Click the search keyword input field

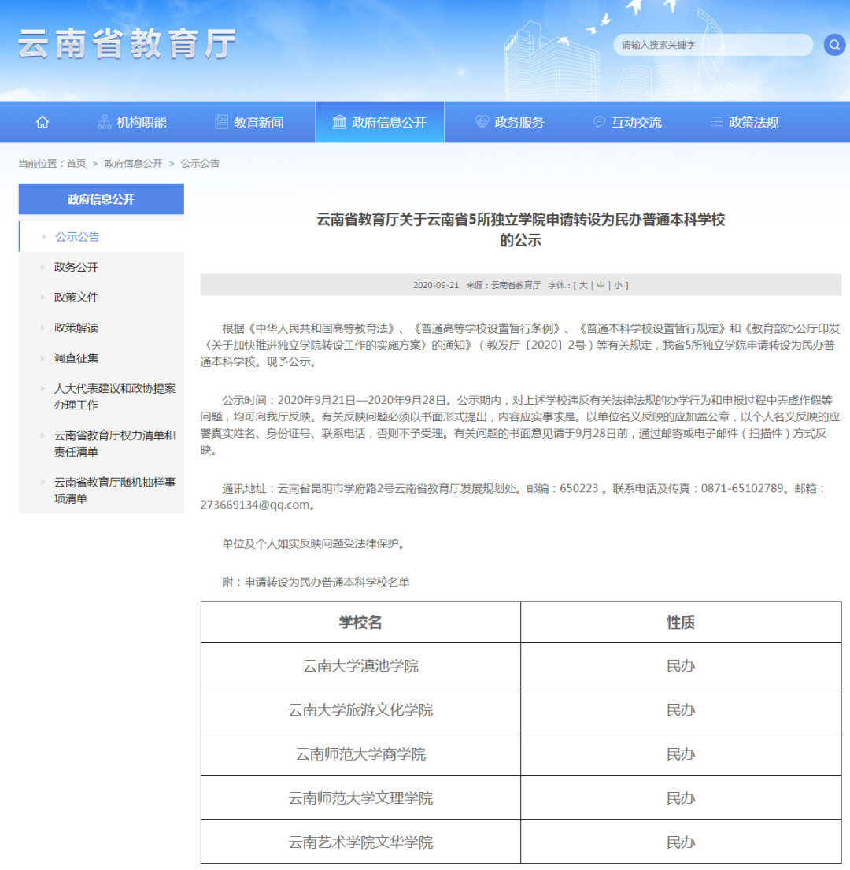coord(713,45)
